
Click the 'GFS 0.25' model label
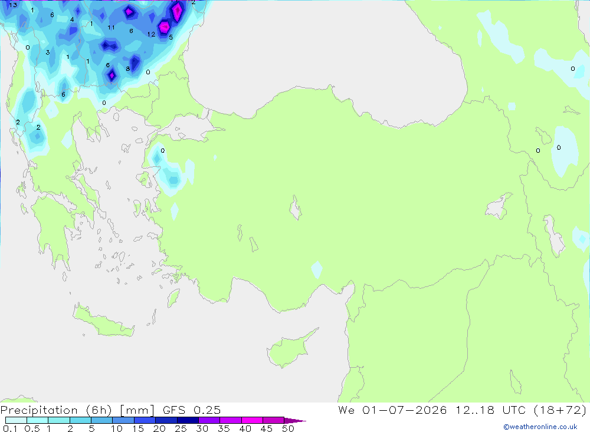(x=192, y=410)
